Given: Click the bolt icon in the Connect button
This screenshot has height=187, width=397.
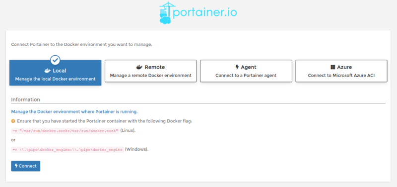Looking at the screenshot, I should click(x=16, y=166).
